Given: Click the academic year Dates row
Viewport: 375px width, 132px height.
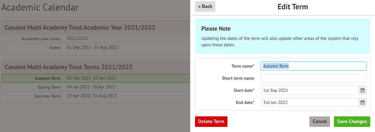Looking at the screenshot, I should tap(96, 48).
